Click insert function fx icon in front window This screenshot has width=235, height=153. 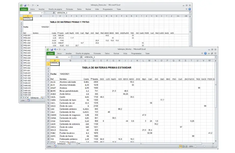pyautogui.click(x=81, y=57)
